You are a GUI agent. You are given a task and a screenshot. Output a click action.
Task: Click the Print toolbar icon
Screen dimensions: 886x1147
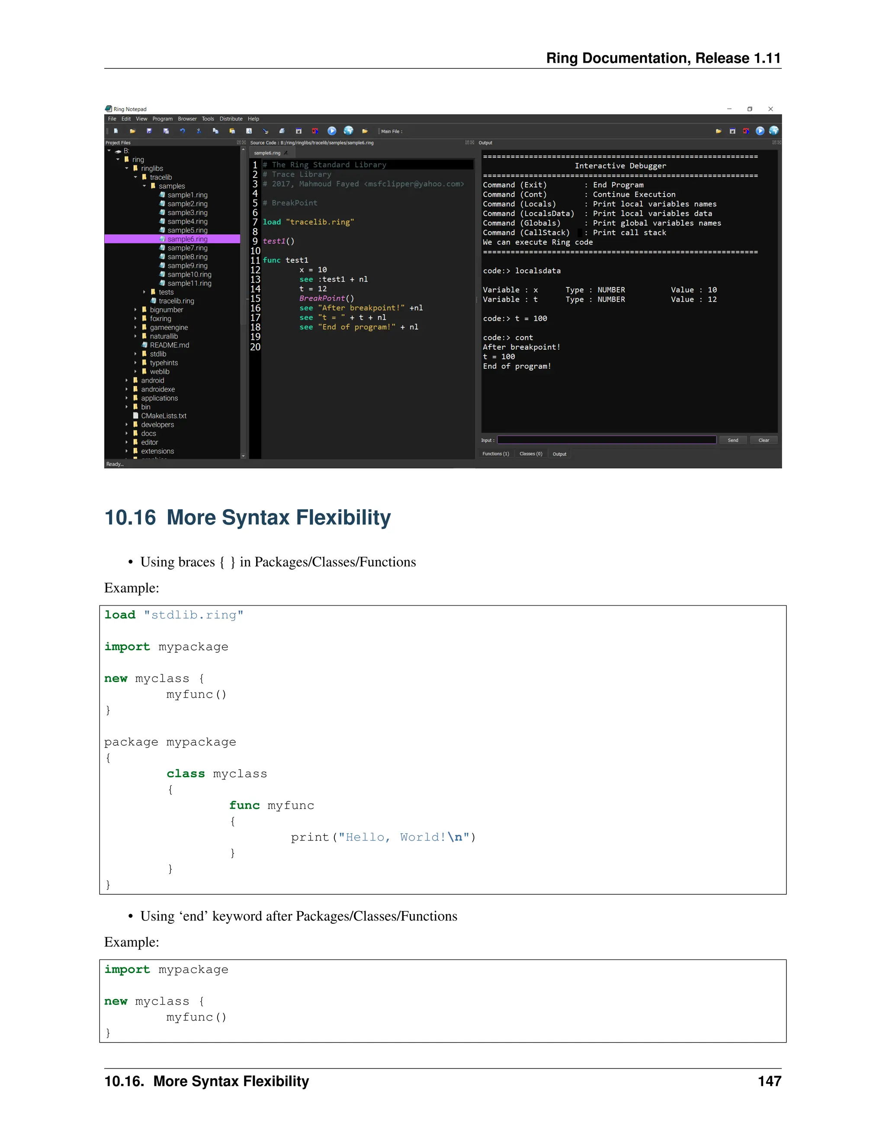pos(282,131)
